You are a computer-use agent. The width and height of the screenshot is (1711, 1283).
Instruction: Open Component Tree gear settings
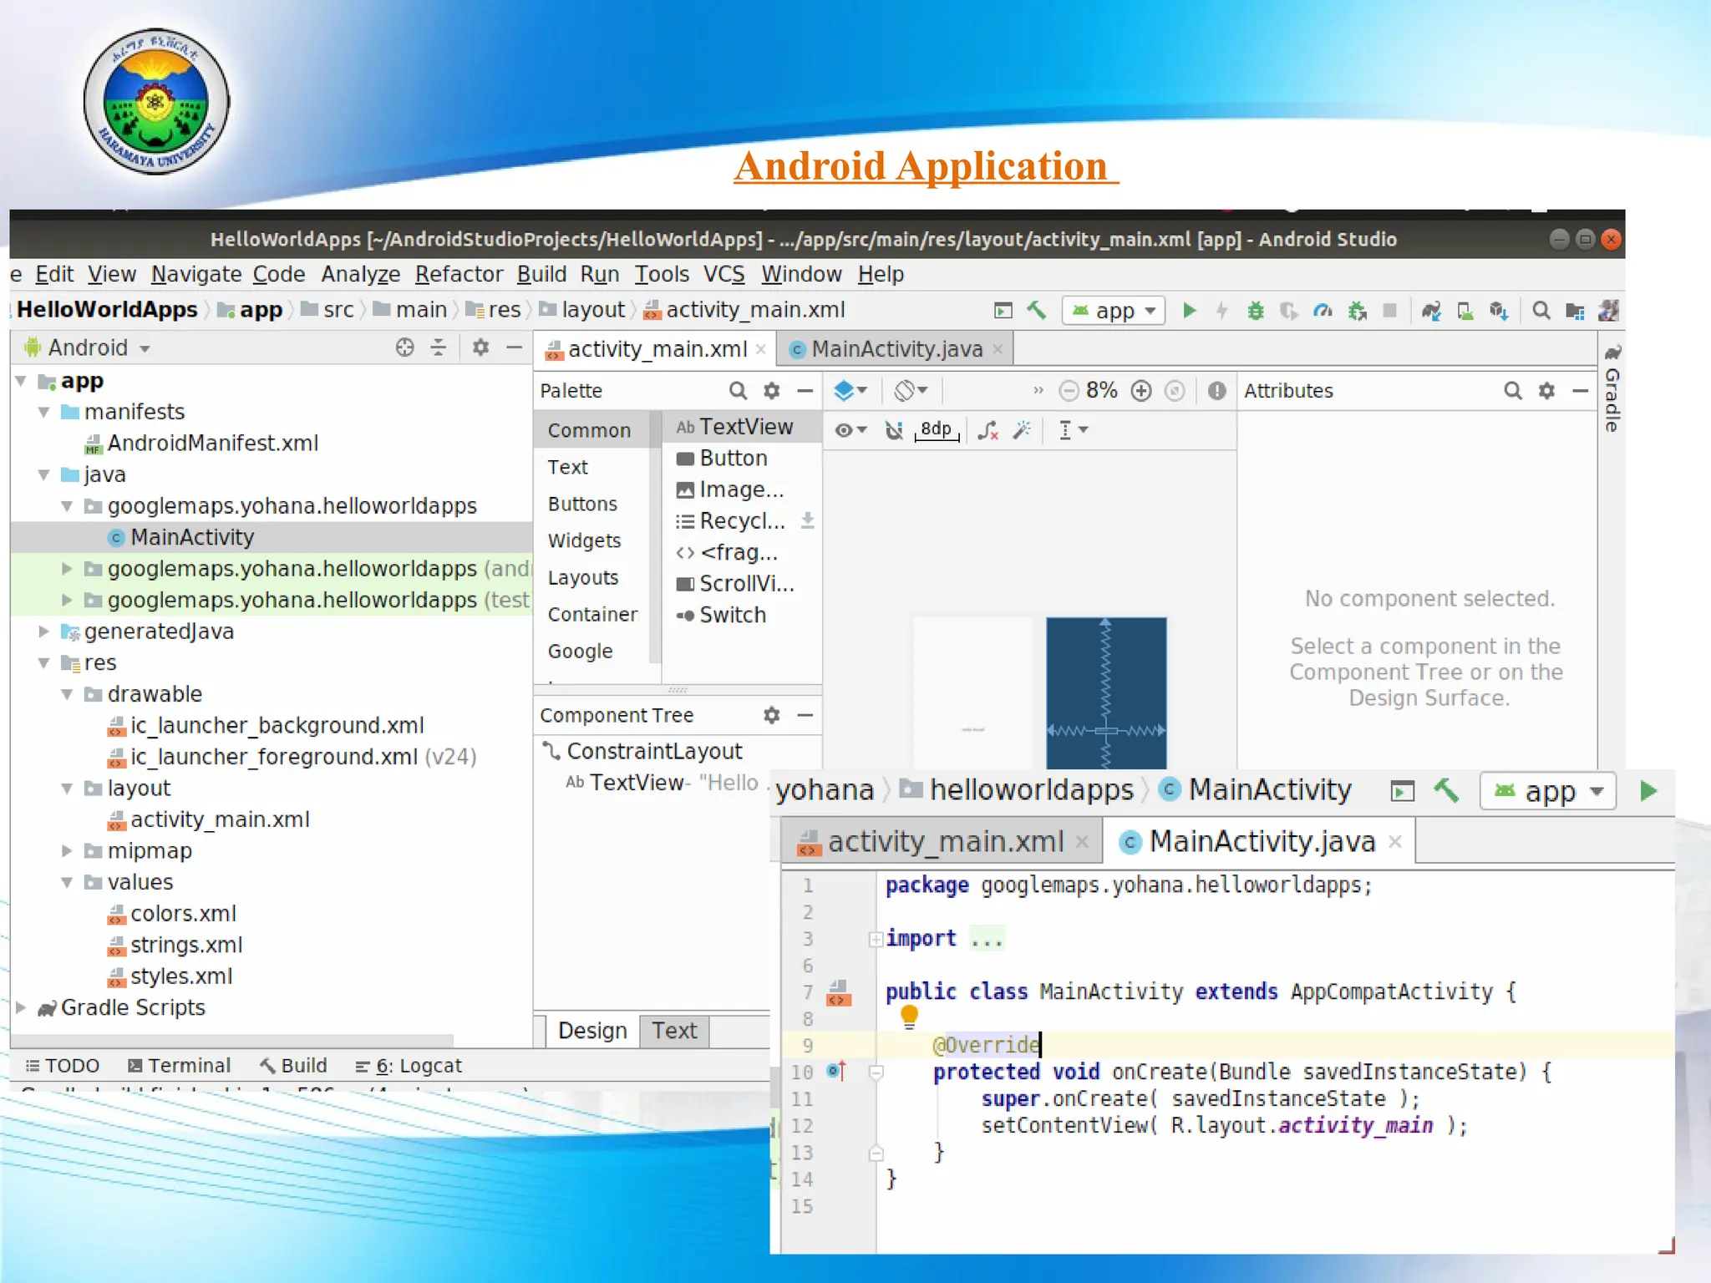pos(771,715)
